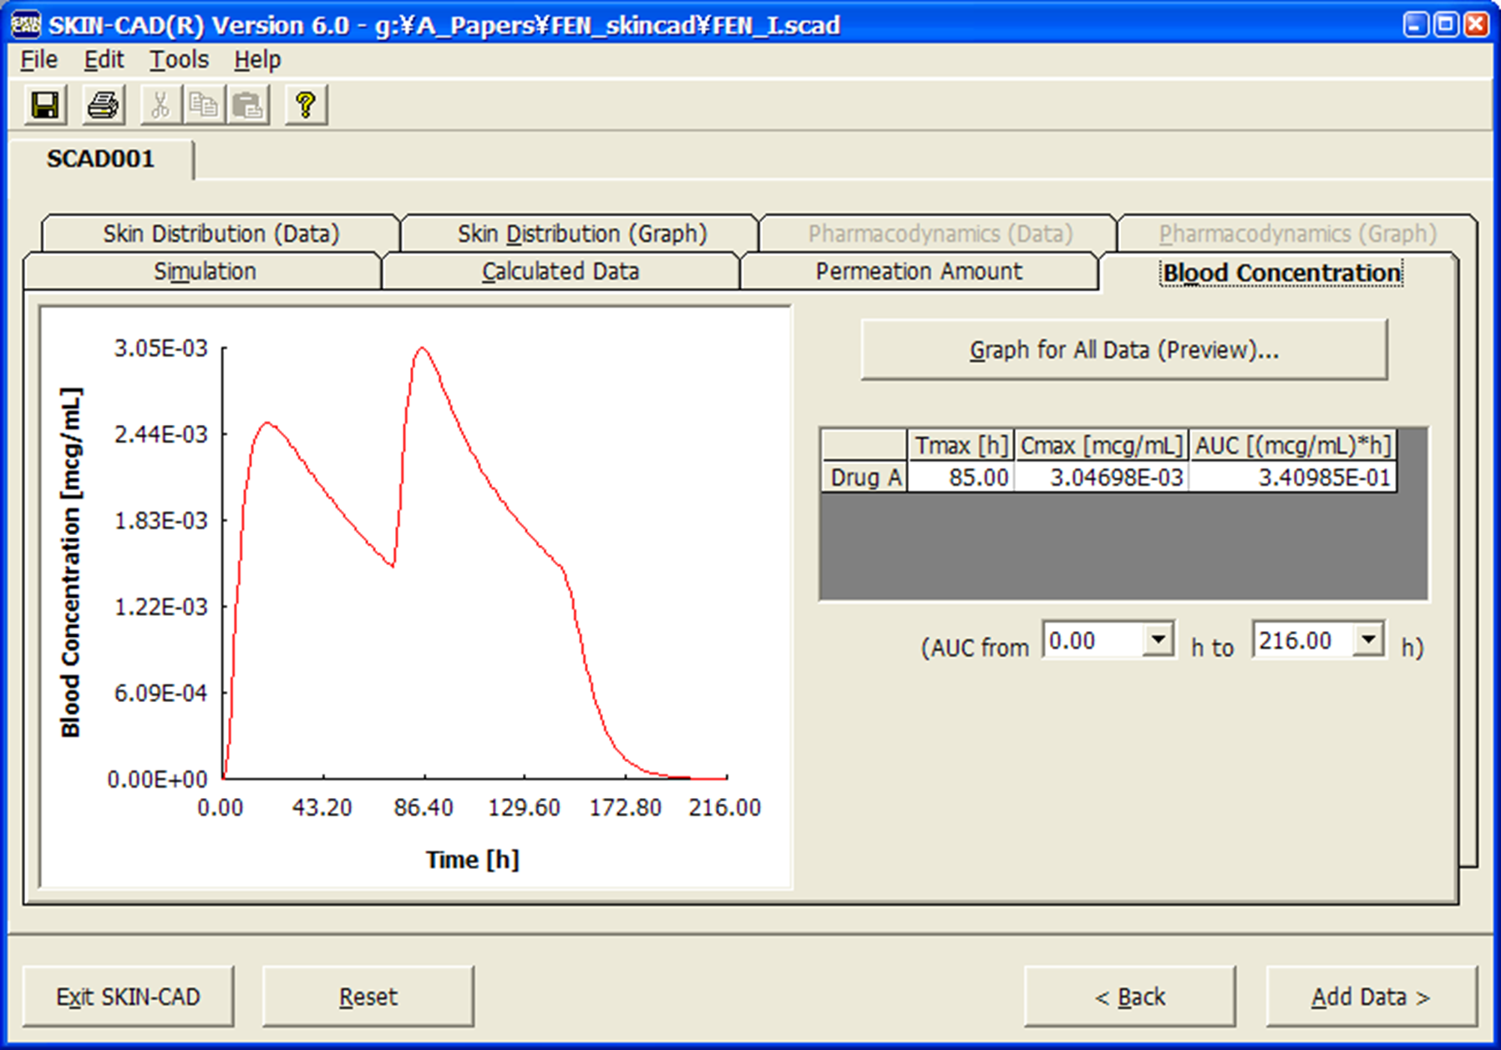The width and height of the screenshot is (1501, 1050).
Task: Open Help via question mark icon
Action: click(306, 105)
